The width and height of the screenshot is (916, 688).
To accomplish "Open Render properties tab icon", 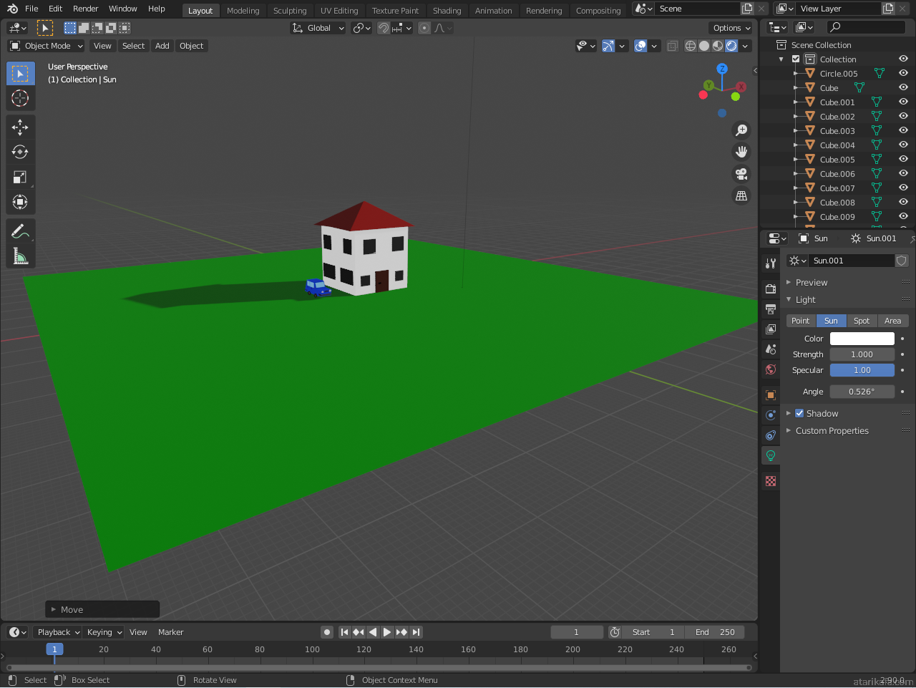I will pyautogui.click(x=771, y=289).
